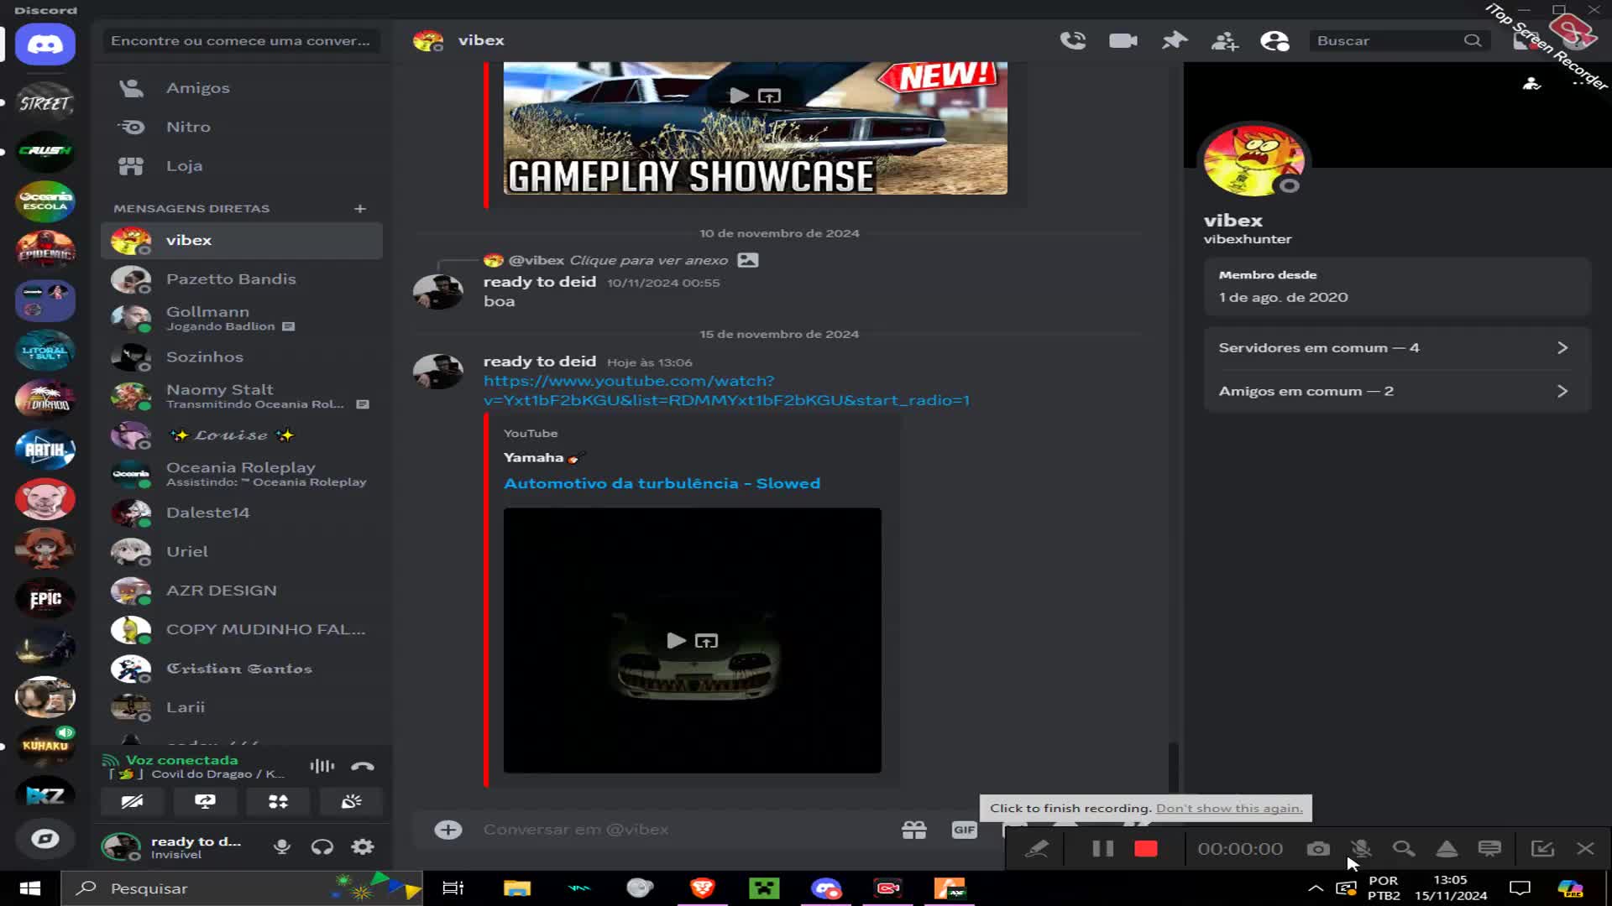Viewport: 1612px width, 906px height.
Task: Open the Loja shop page
Action: (242, 166)
